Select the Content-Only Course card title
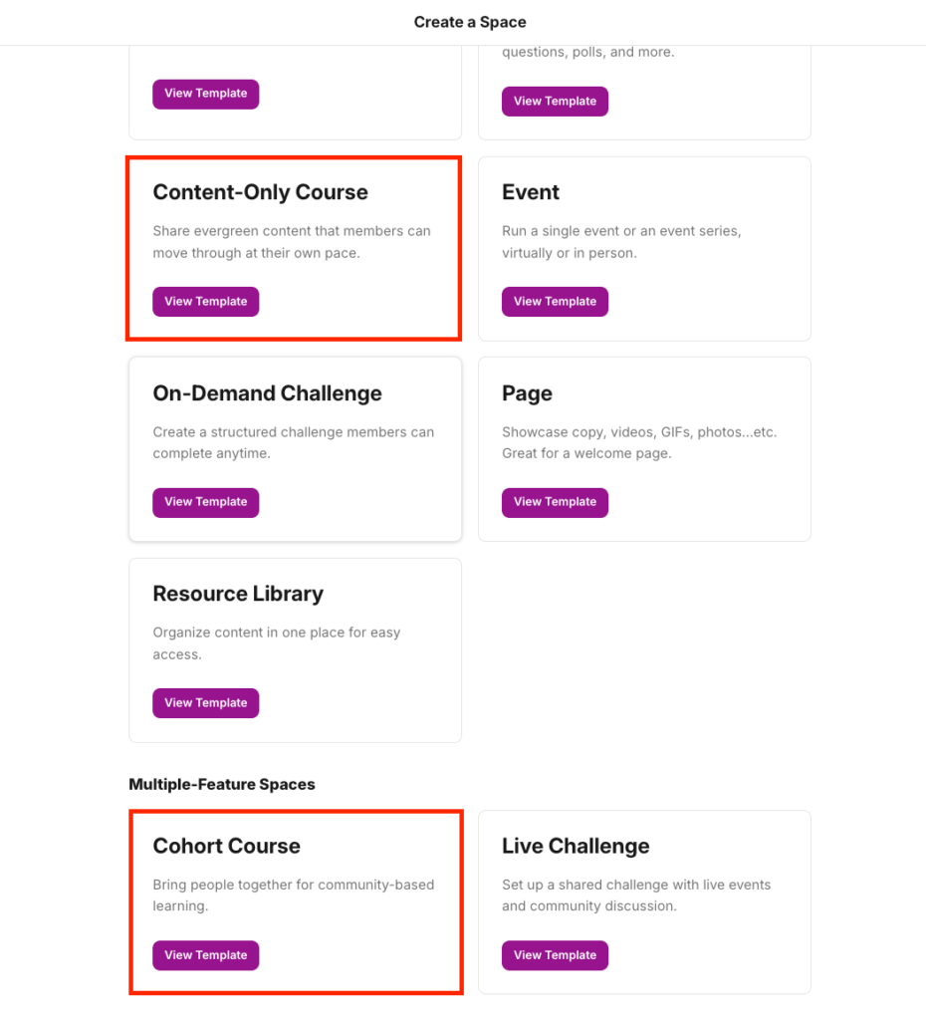This screenshot has width=926, height=1020. coord(260,192)
